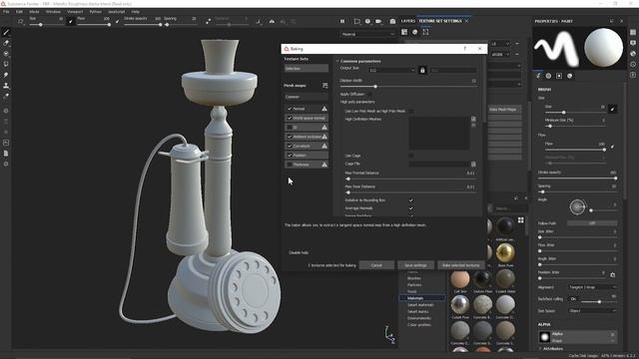The image size is (639, 359).
Task: Uncheck World space normal checkbox
Action: coord(290,118)
